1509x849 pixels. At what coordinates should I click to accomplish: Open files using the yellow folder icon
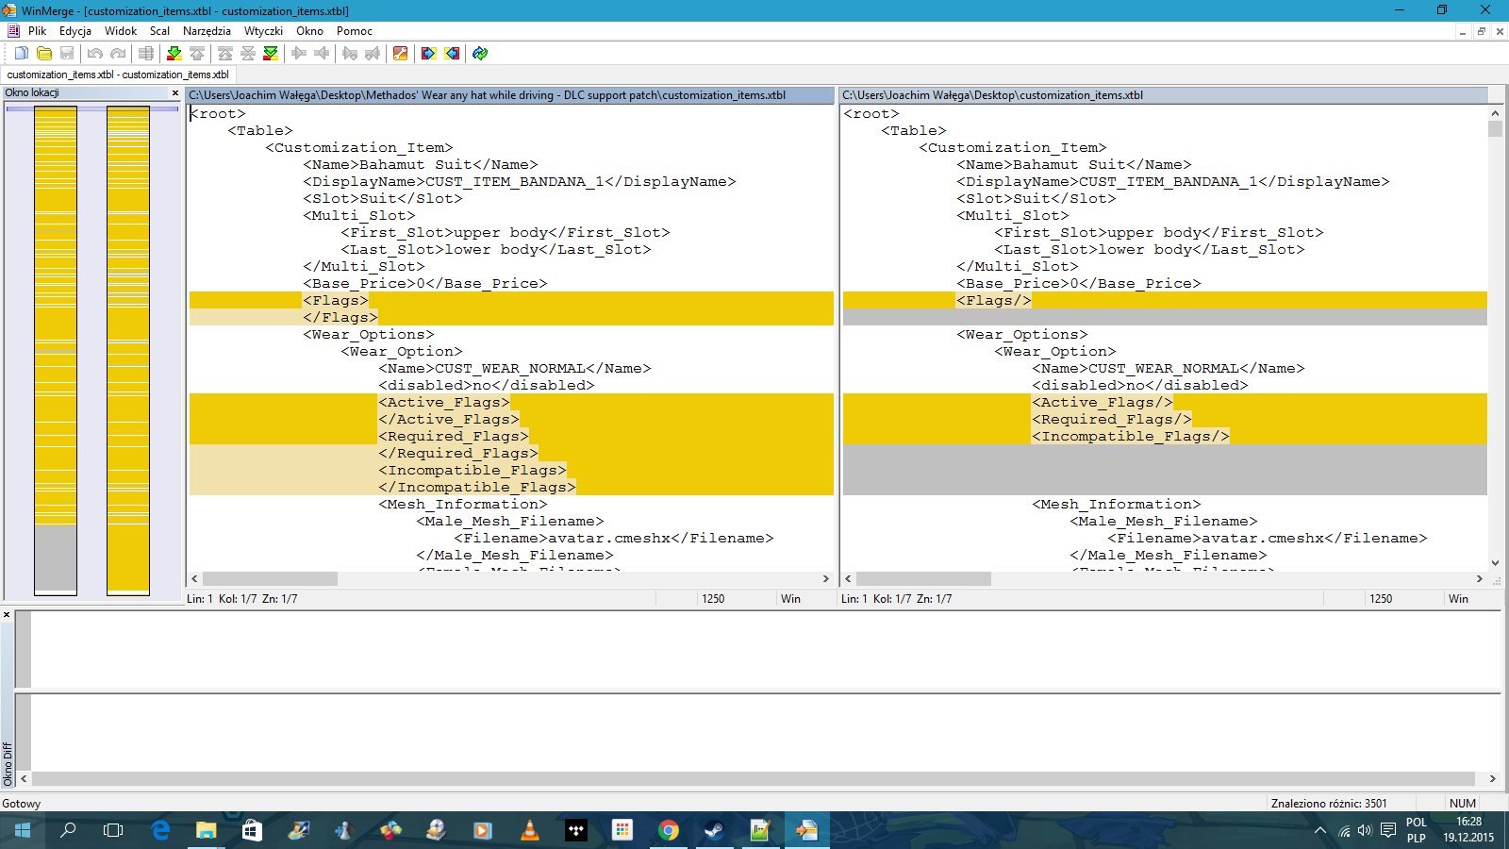pyautogui.click(x=44, y=54)
